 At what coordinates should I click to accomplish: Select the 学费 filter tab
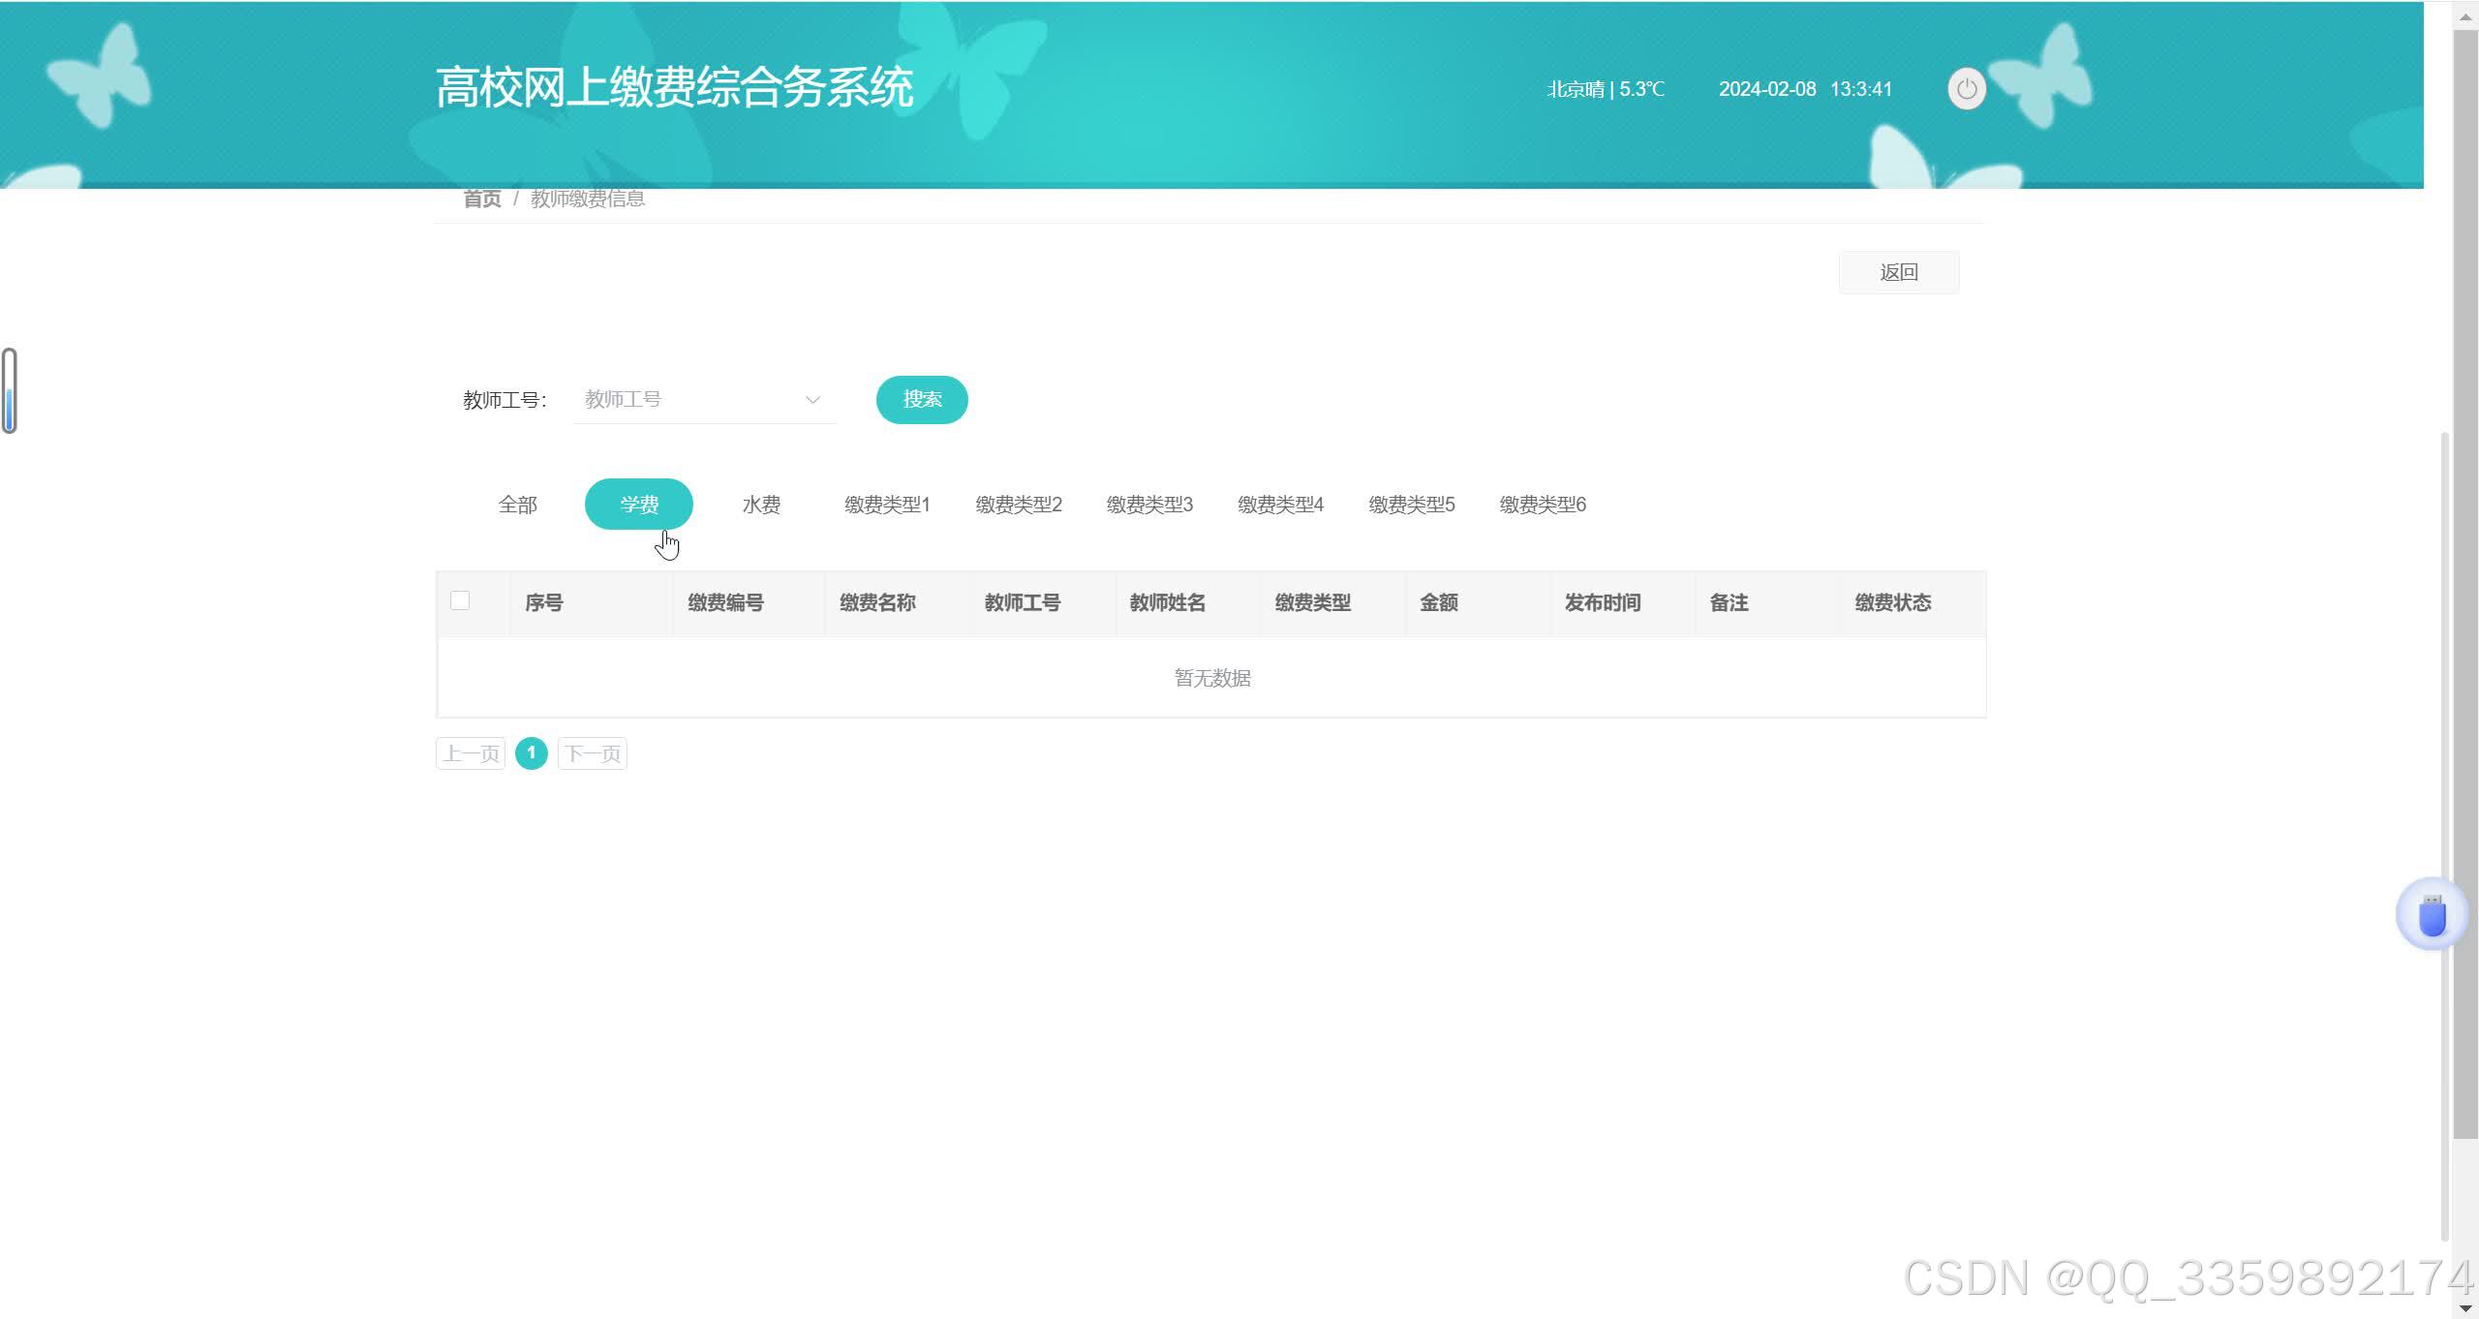[639, 505]
